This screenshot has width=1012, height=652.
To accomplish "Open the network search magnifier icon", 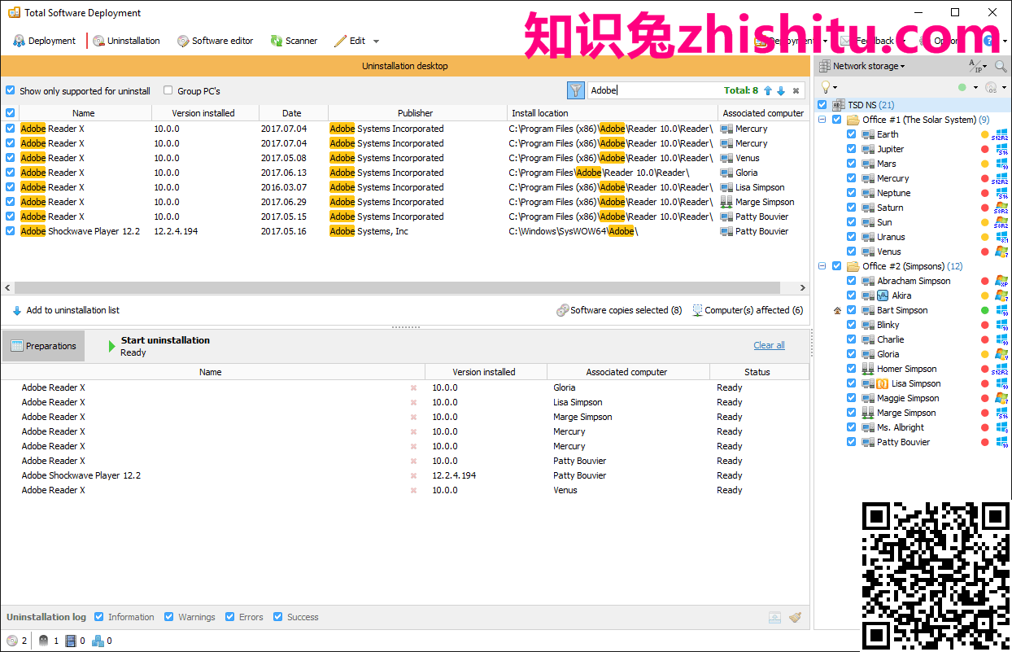I will click(x=1001, y=66).
